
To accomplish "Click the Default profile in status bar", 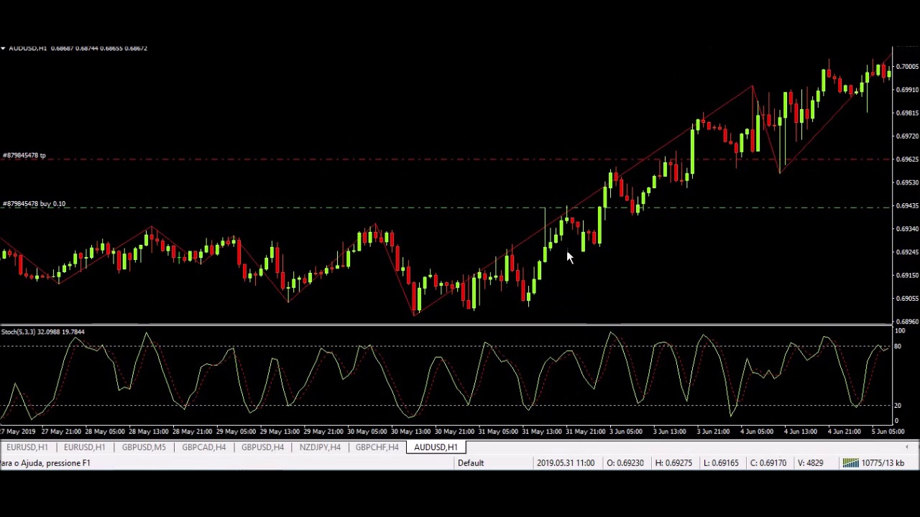I will pyautogui.click(x=471, y=463).
